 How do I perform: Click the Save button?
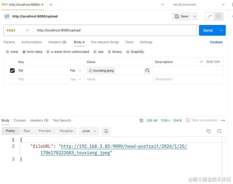182,16
